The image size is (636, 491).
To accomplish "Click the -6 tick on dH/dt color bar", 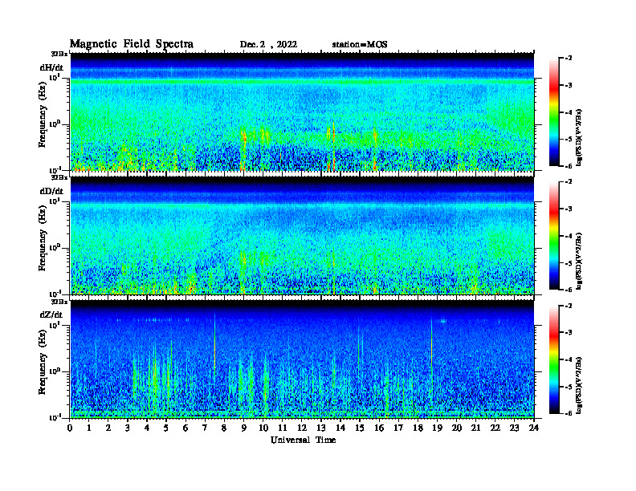I will (x=569, y=166).
